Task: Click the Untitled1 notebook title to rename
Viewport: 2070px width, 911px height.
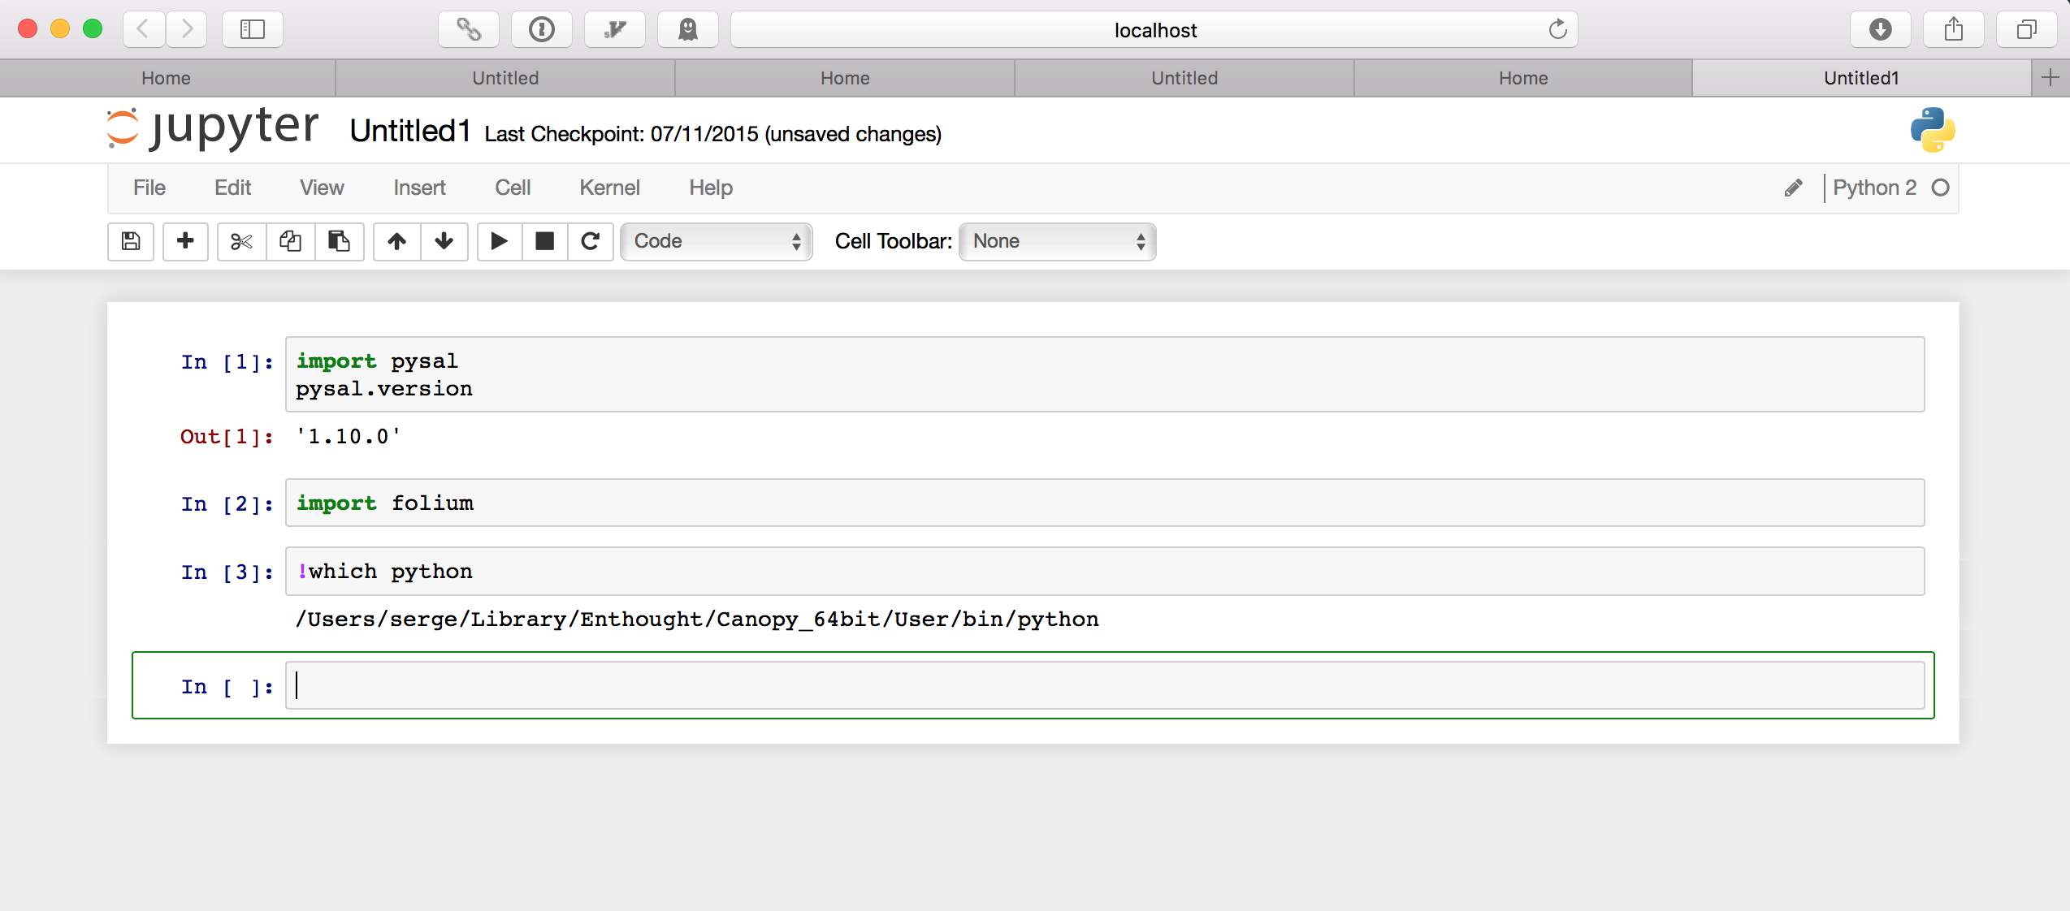Action: [x=409, y=131]
